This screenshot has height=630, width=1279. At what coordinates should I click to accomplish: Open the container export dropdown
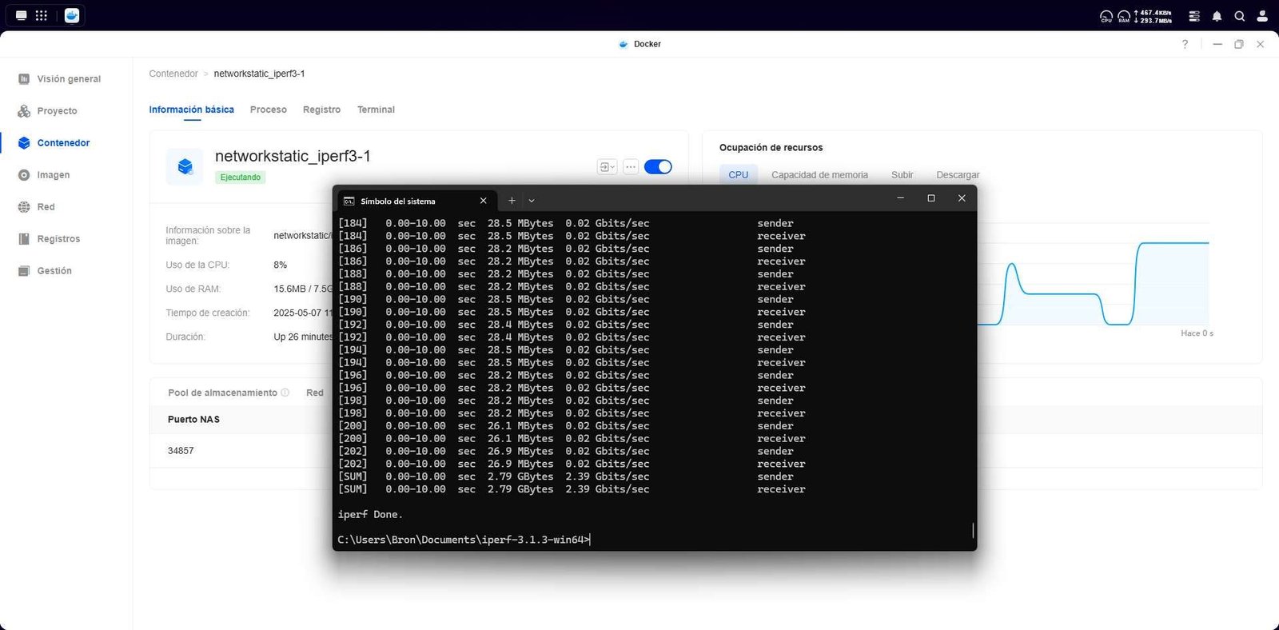[x=607, y=167]
